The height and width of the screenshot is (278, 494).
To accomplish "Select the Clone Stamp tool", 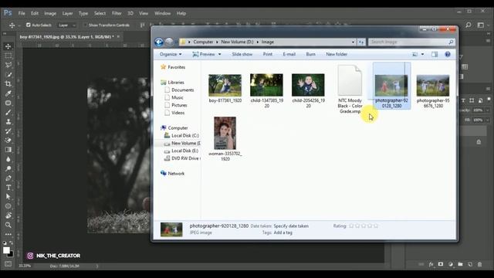I will tap(8, 122).
